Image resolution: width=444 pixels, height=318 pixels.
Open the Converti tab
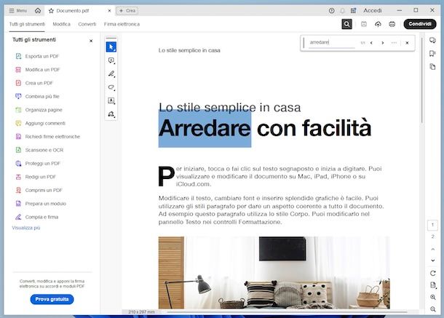87,24
